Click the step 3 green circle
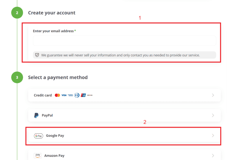Viewport: 227px width, 160px height. pos(17,77)
